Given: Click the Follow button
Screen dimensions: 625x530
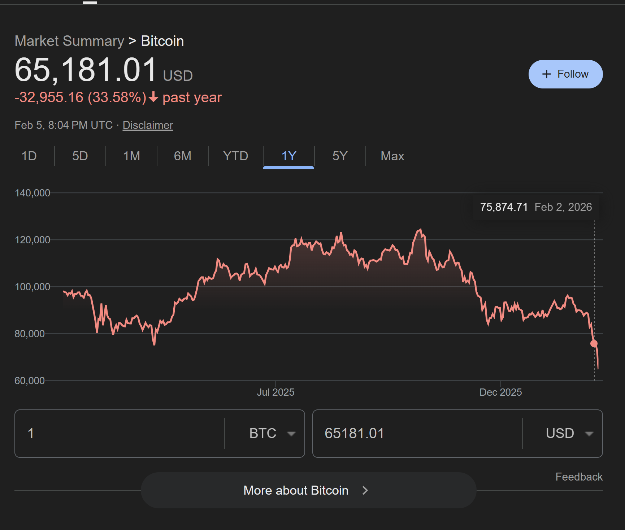Looking at the screenshot, I should 565,74.
